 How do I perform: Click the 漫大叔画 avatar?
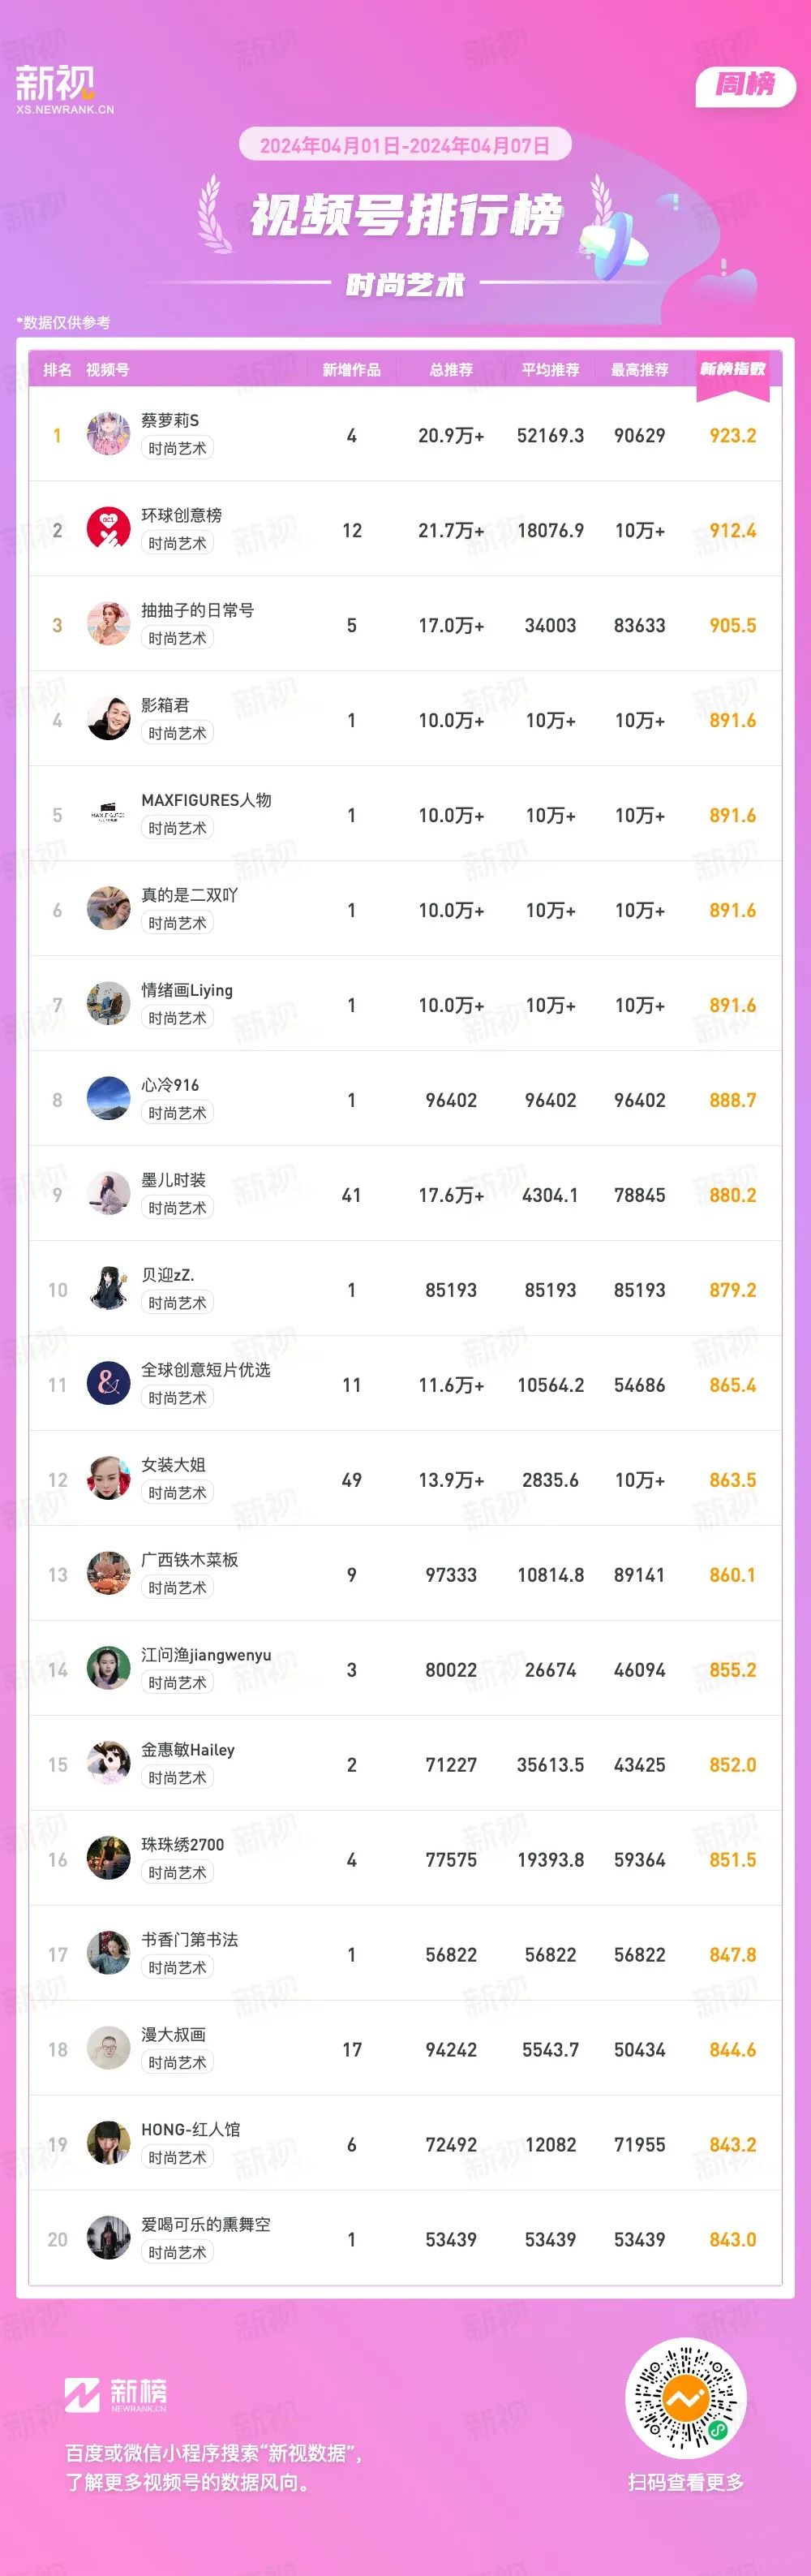[108, 2049]
